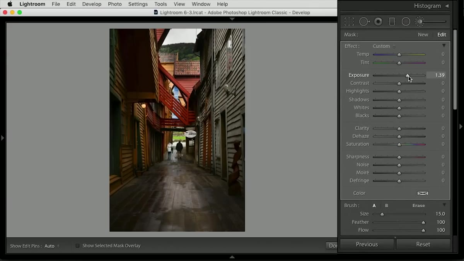464x261 pixels.
Task: Select the Crop Overlay tool
Action: [x=349, y=22]
